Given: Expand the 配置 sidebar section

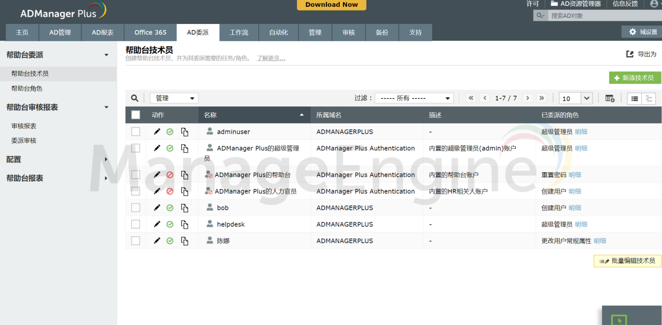Looking at the screenshot, I should [107, 159].
